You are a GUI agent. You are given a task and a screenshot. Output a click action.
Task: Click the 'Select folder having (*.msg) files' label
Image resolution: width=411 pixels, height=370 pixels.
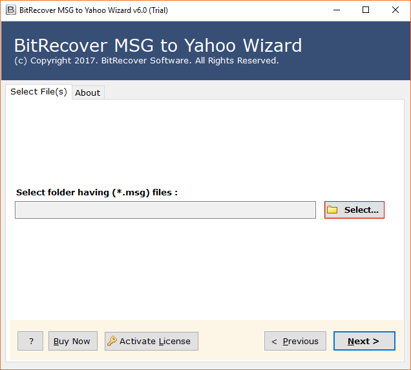point(96,192)
